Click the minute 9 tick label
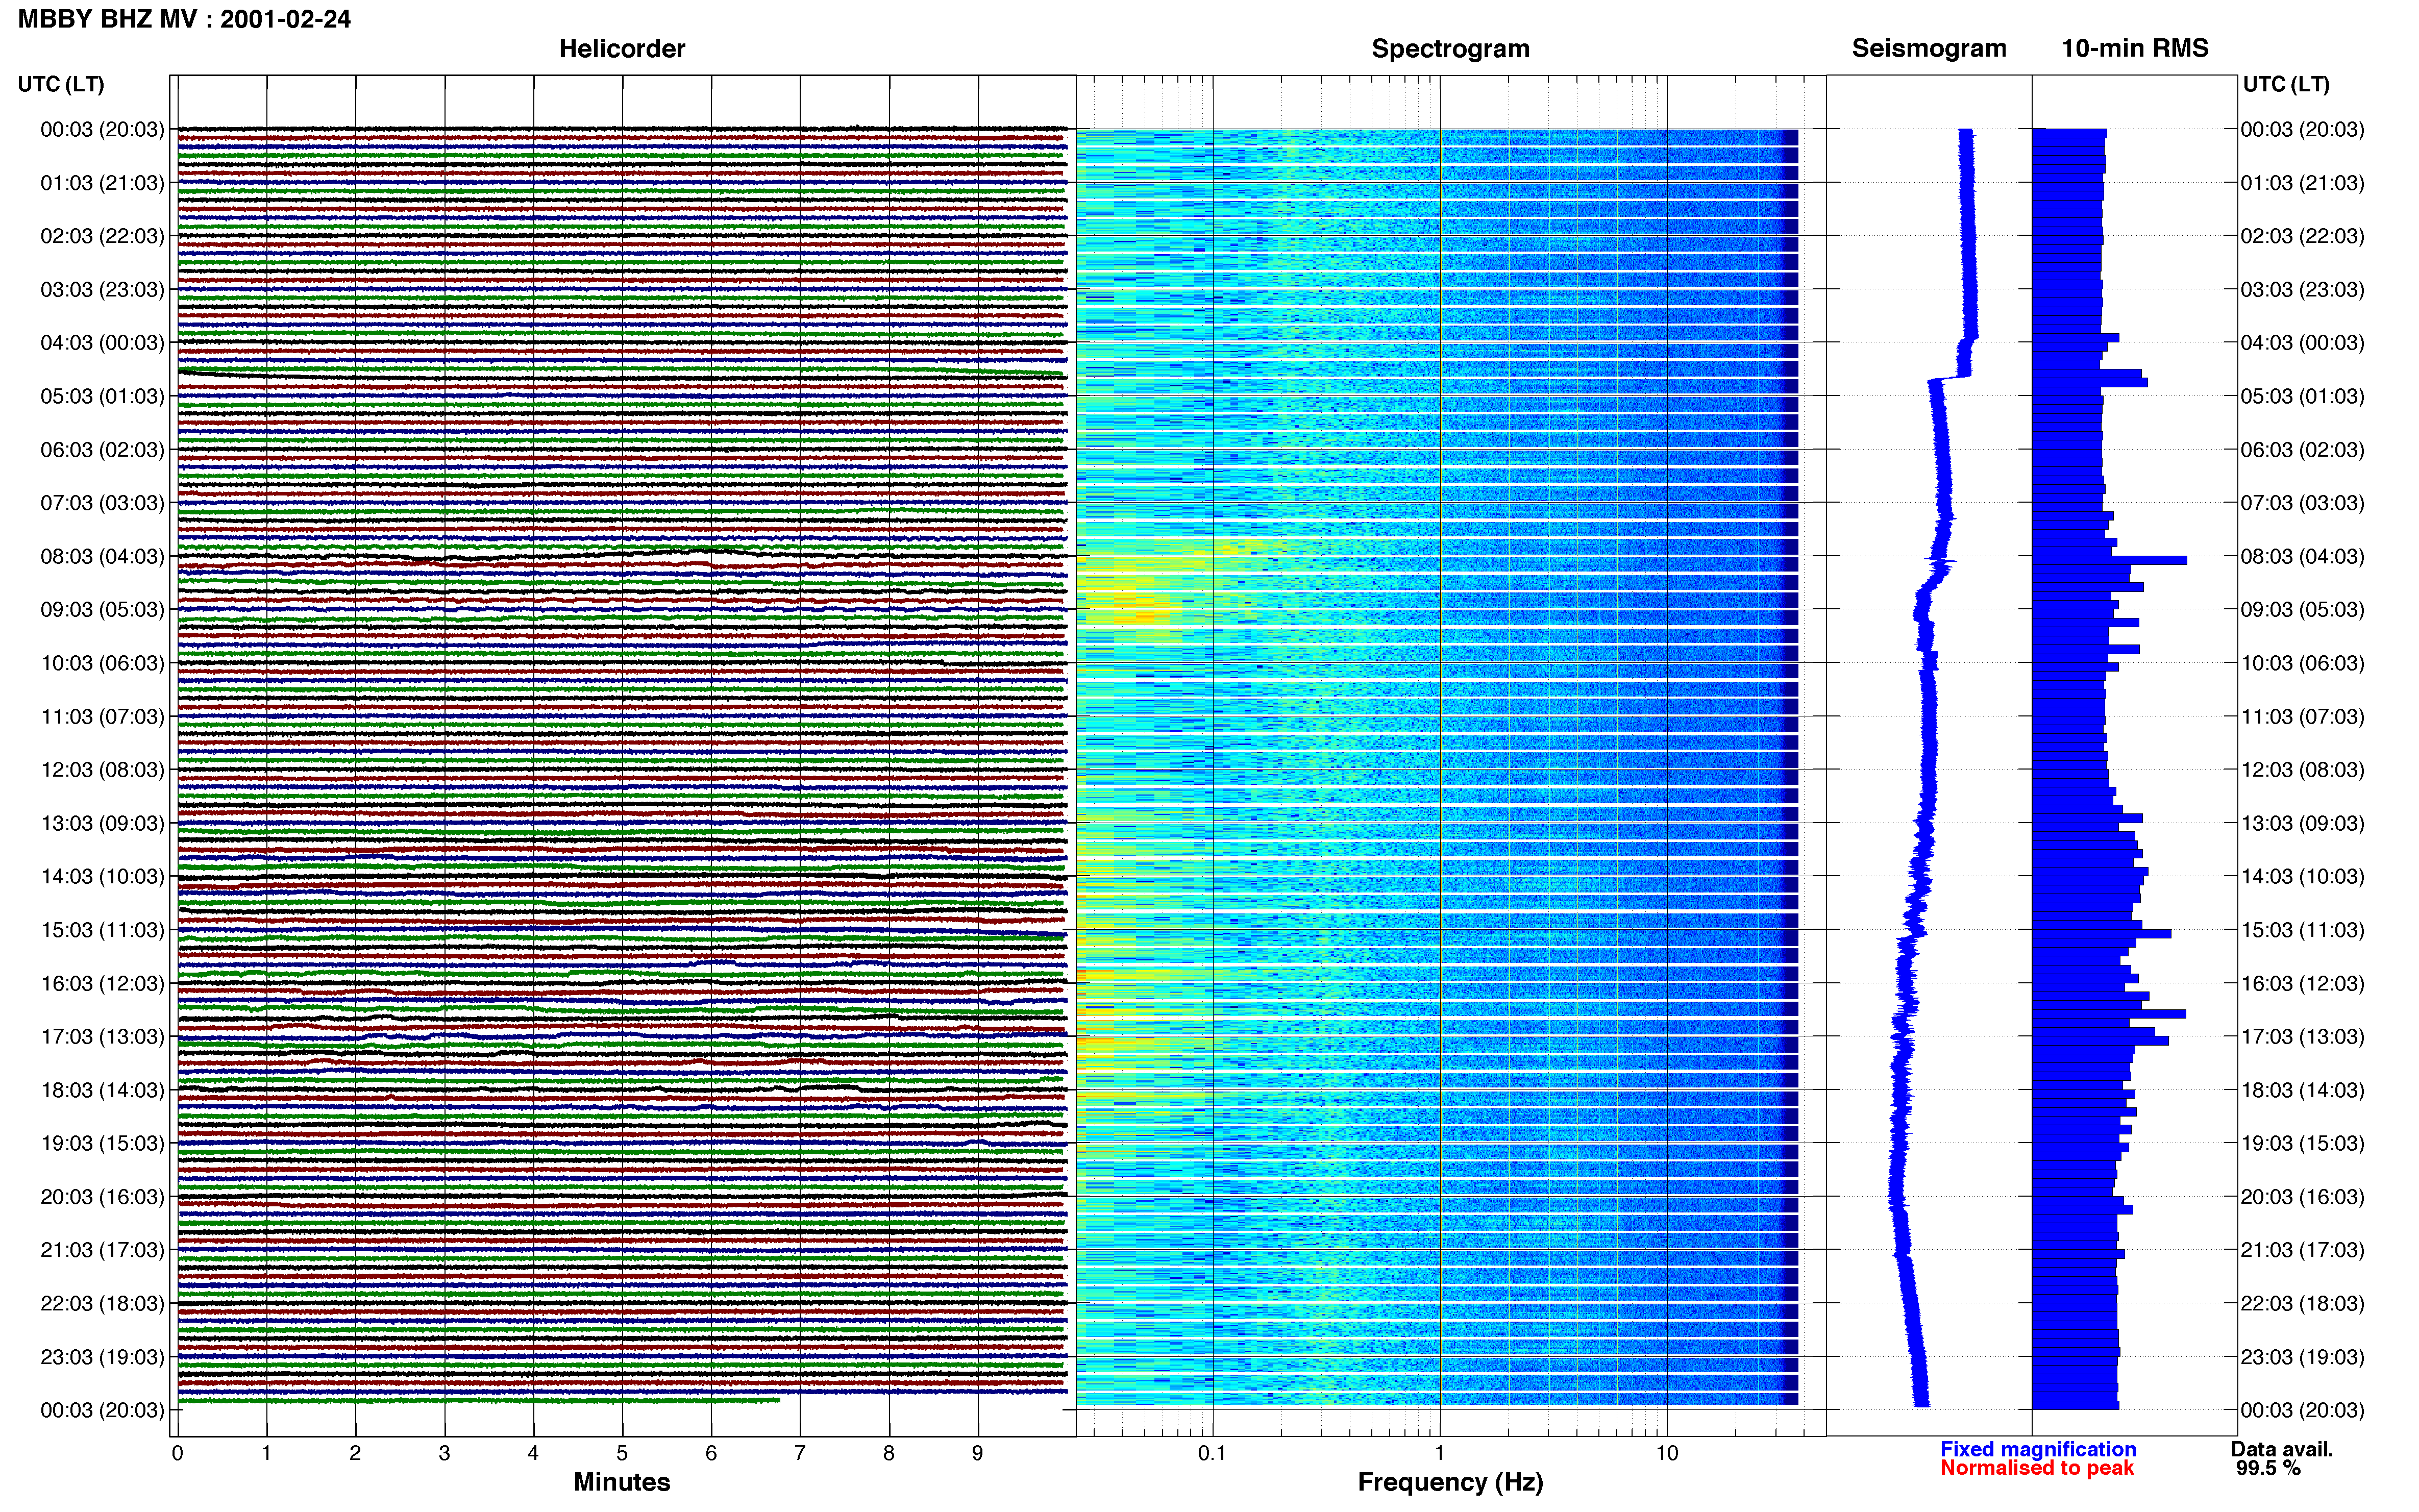2419x1512 pixels. click(x=978, y=1453)
